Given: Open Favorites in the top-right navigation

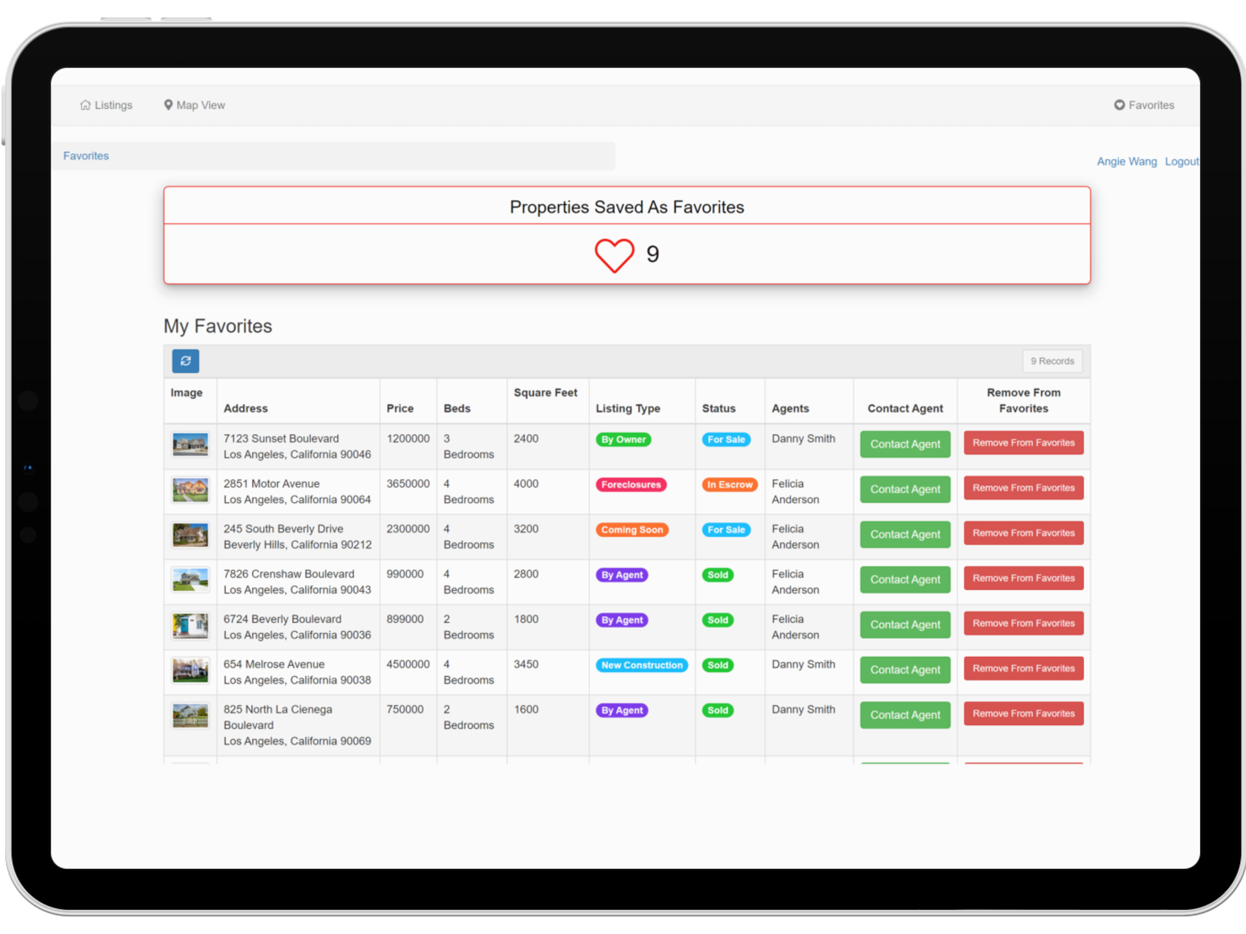Looking at the screenshot, I should pyautogui.click(x=1144, y=105).
